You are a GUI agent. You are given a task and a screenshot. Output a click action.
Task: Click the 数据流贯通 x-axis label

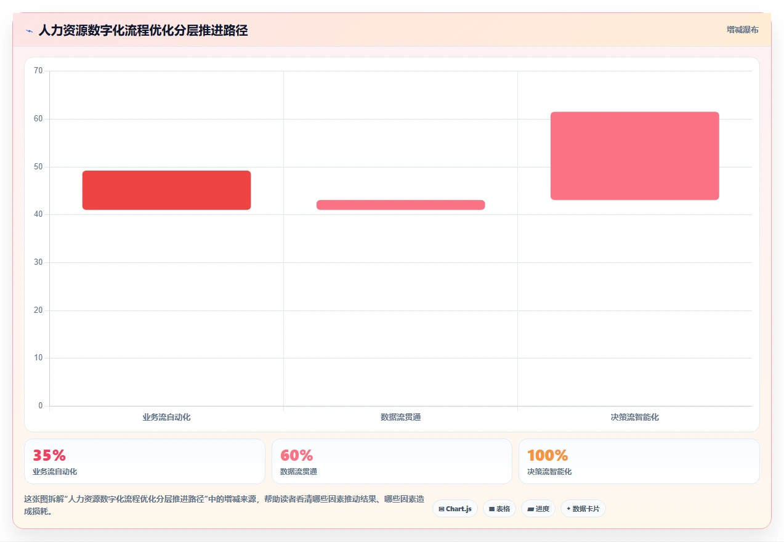pyautogui.click(x=401, y=418)
